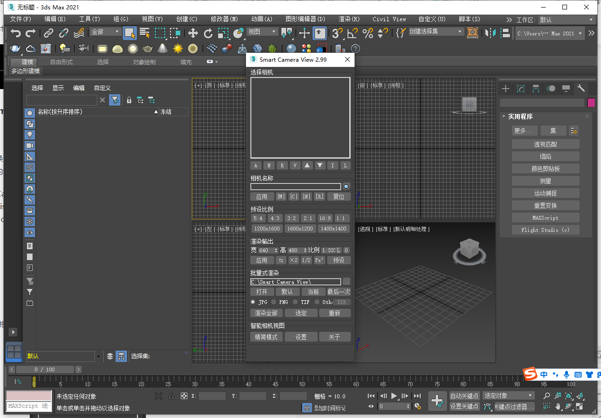Viewport: 601px width, 418px height.
Task: Click inside the 相机名称 input field
Action: coord(296,186)
